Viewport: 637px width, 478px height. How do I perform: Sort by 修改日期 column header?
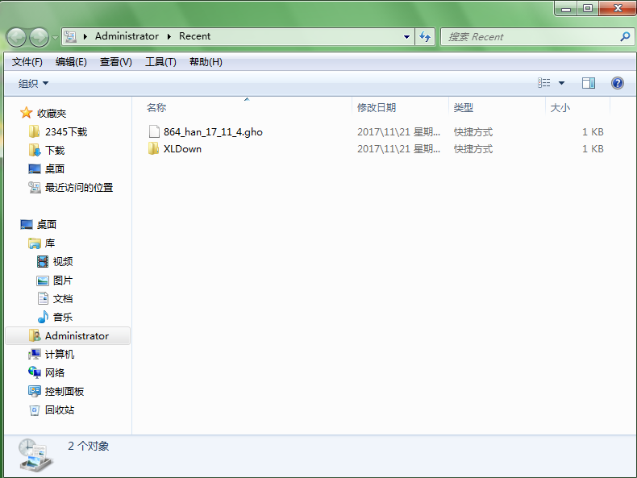click(377, 107)
